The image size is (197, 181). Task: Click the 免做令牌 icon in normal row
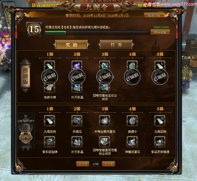[x=49, y=88]
